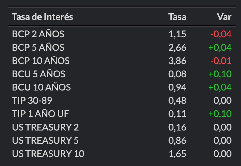This screenshot has width=241, height=166.
Task: Click the US TREASURY 10 row
Action: point(122,153)
